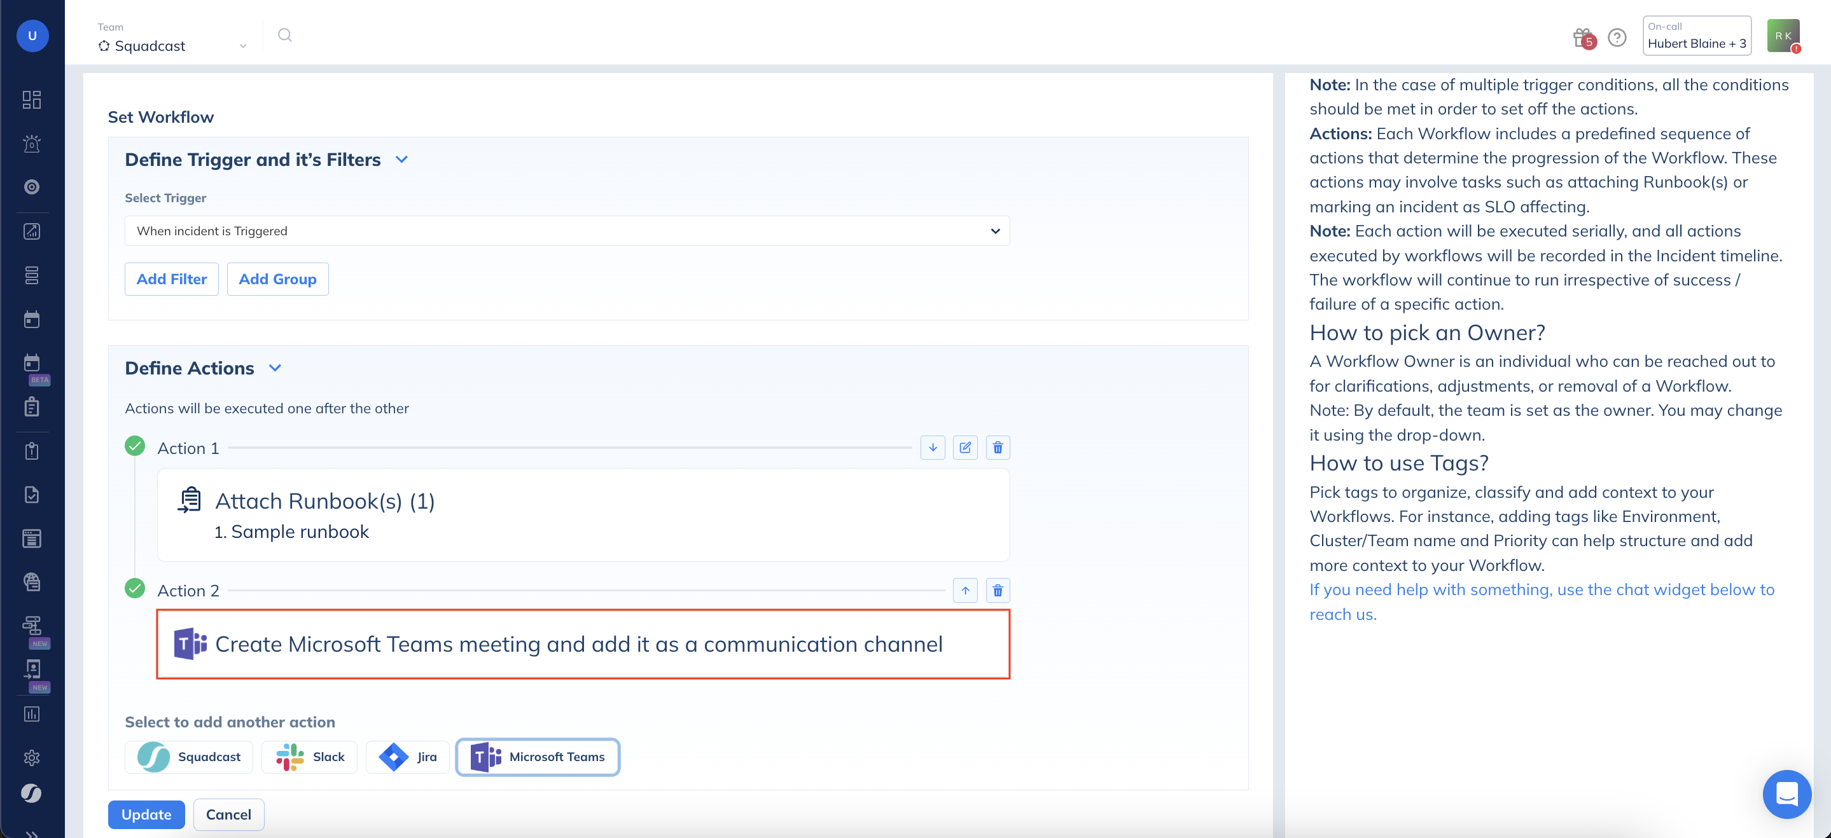Viewport: 1831px width, 838px height.
Task: Click the Update button
Action: tap(146, 814)
